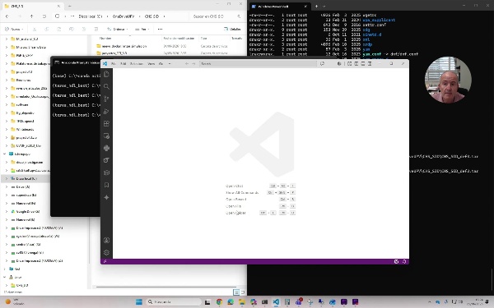The width and height of the screenshot is (494, 308).
Task: Open the Ver dropdown in File Explorer
Action: coord(142,29)
